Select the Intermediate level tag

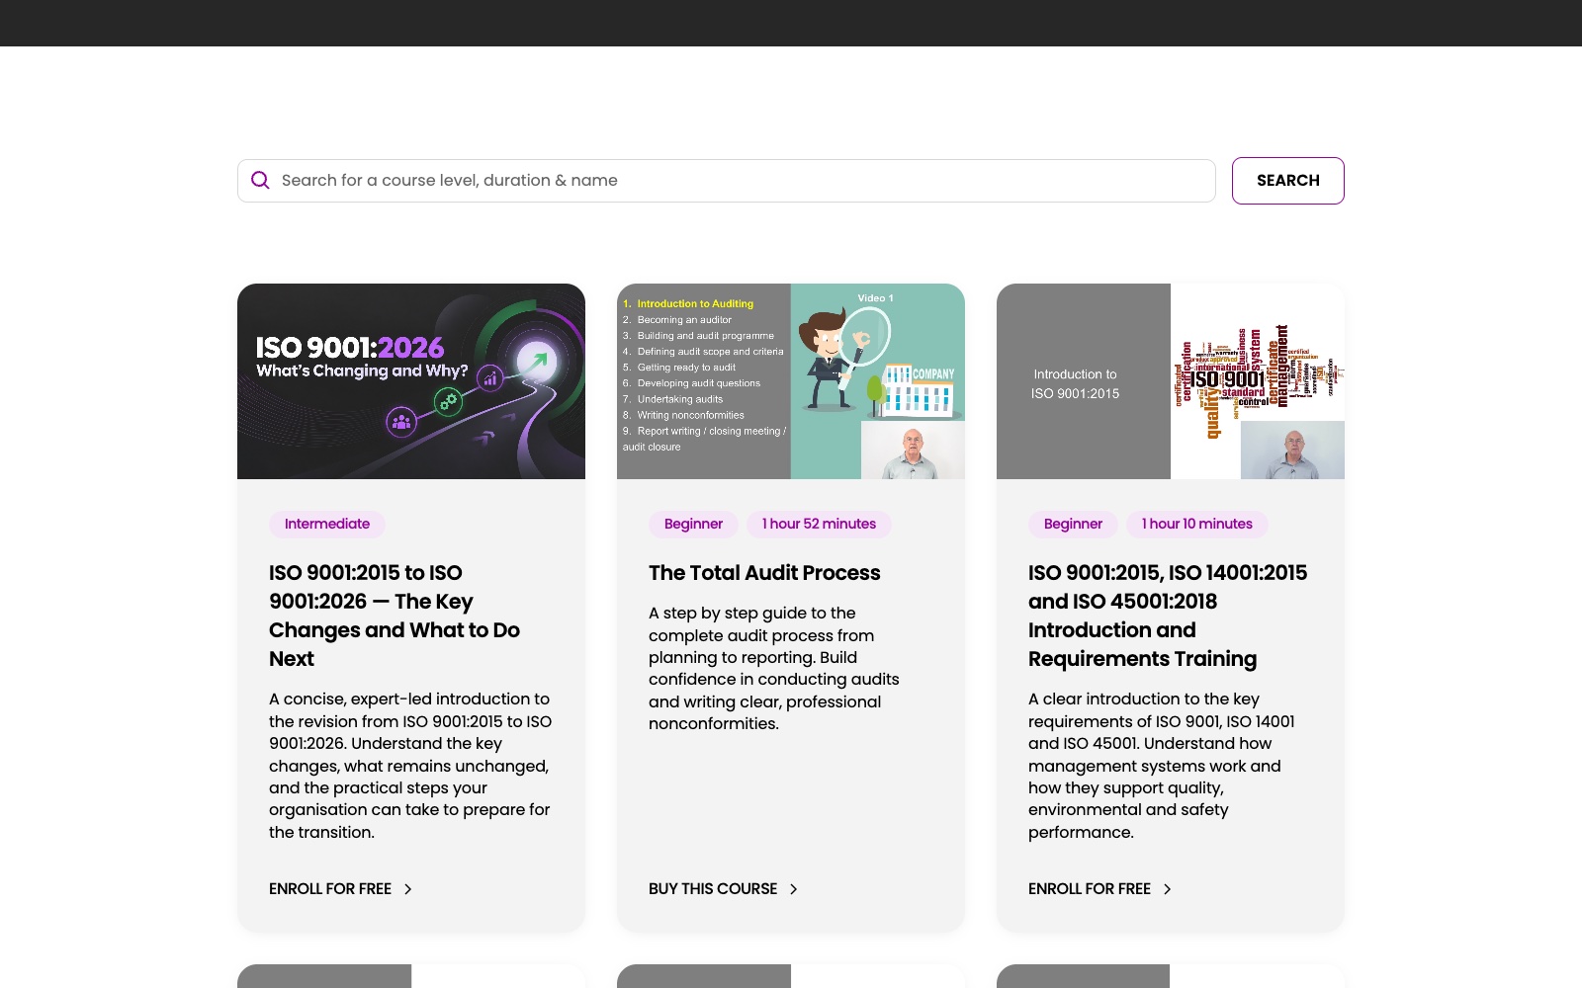click(327, 524)
